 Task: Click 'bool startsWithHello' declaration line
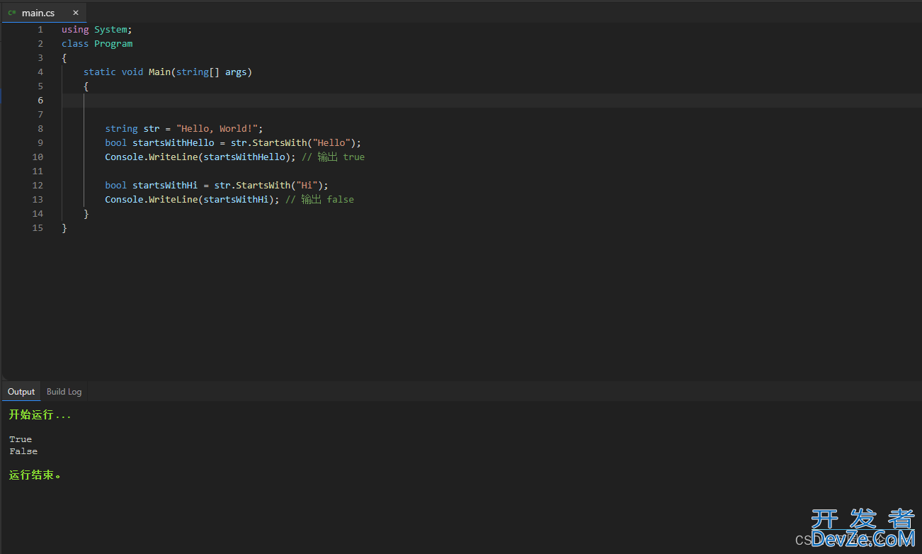[x=233, y=143]
